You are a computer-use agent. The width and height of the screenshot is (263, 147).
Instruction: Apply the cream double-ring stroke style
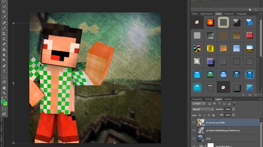pyautogui.click(x=223, y=22)
